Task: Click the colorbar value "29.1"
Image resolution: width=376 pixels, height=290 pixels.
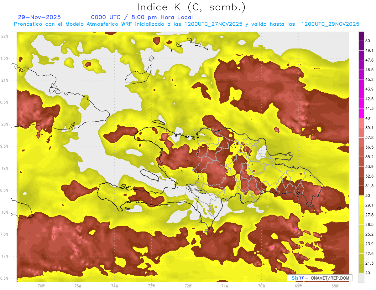Action: click(x=369, y=205)
